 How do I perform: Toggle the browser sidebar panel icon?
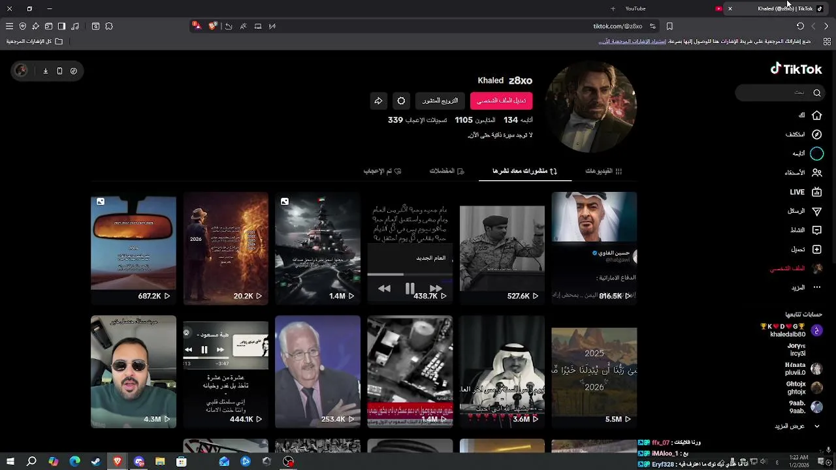(x=61, y=26)
